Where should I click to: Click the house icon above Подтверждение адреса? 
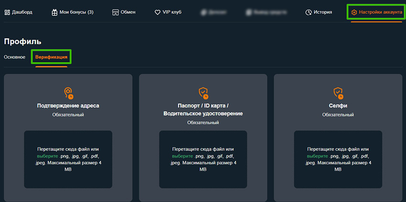coord(68,92)
